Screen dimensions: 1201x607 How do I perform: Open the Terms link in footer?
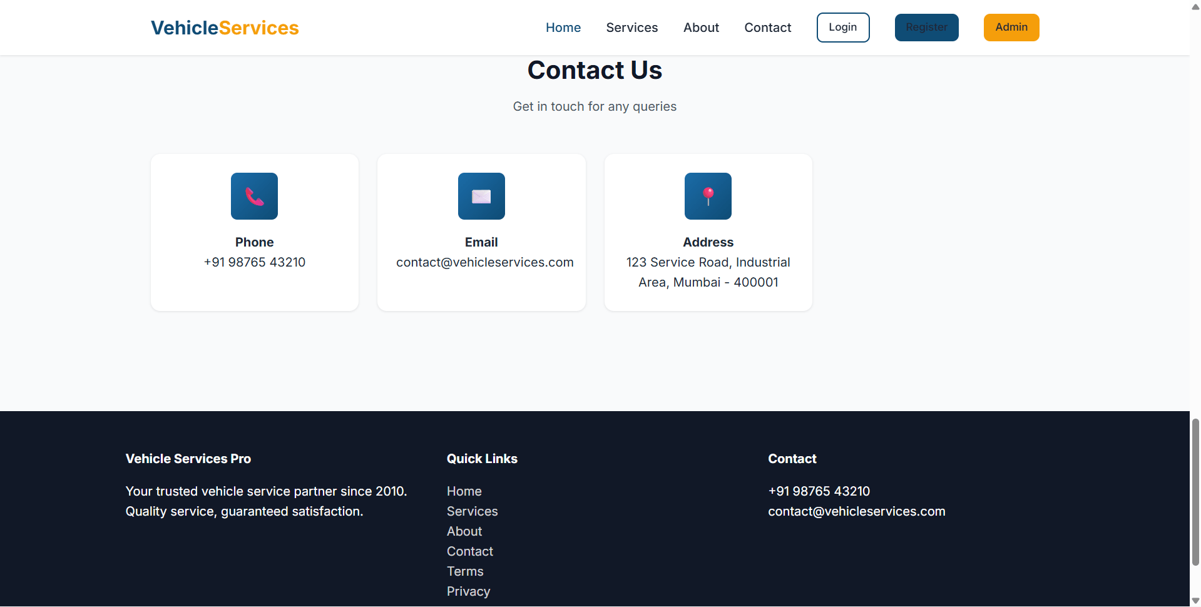[465, 571]
